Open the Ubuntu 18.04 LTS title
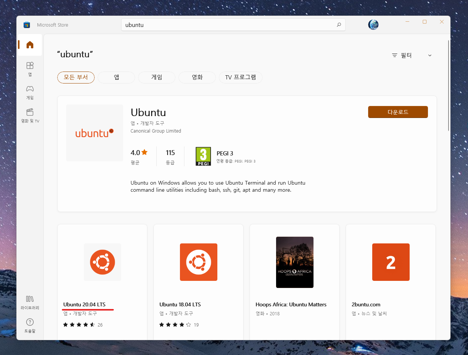The height and width of the screenshot is (355, 468). pyautogui.click(x=180, y=304)
